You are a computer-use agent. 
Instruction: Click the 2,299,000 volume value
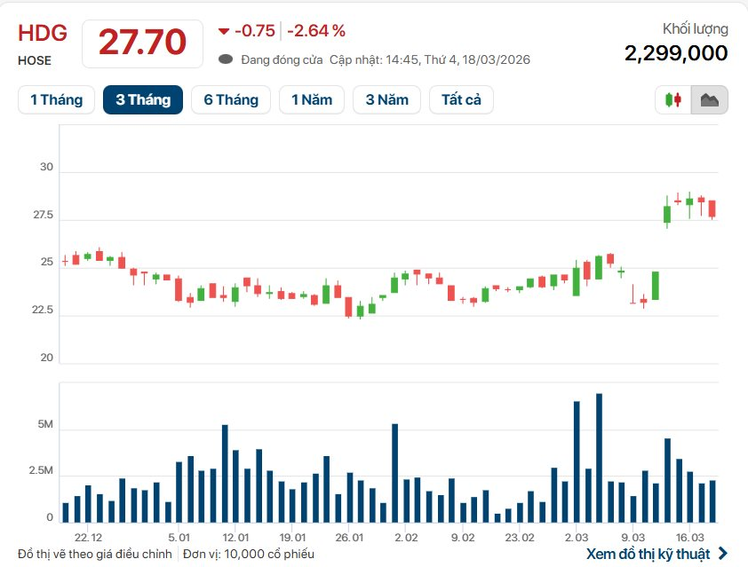pos(676,53)
